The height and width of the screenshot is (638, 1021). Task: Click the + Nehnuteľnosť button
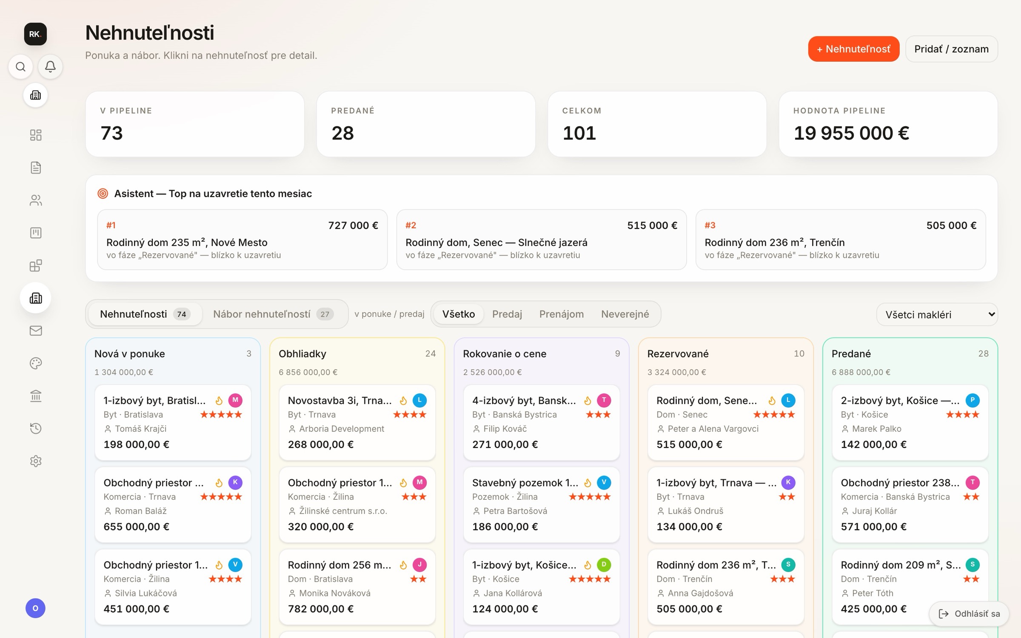(853, 49)
